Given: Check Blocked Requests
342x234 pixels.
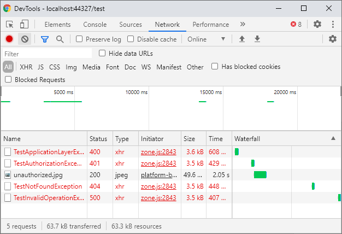Looking at the screenshot, I should coord(8,79).
